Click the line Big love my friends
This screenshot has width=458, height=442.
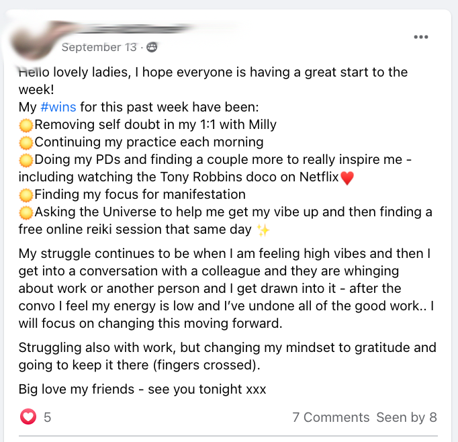click(x=142, y=389)
